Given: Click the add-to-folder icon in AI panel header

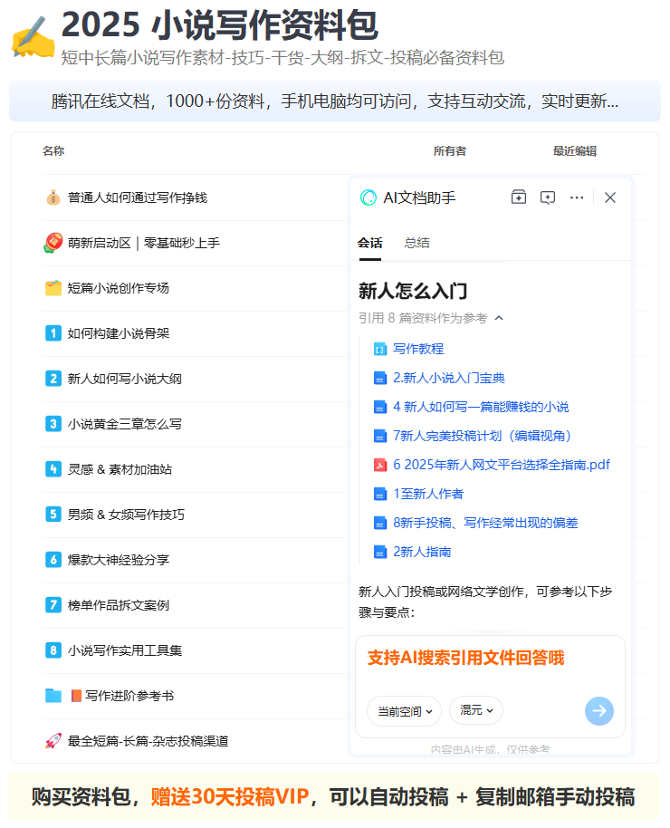Looking at the screenshot, I should point(518,197).
